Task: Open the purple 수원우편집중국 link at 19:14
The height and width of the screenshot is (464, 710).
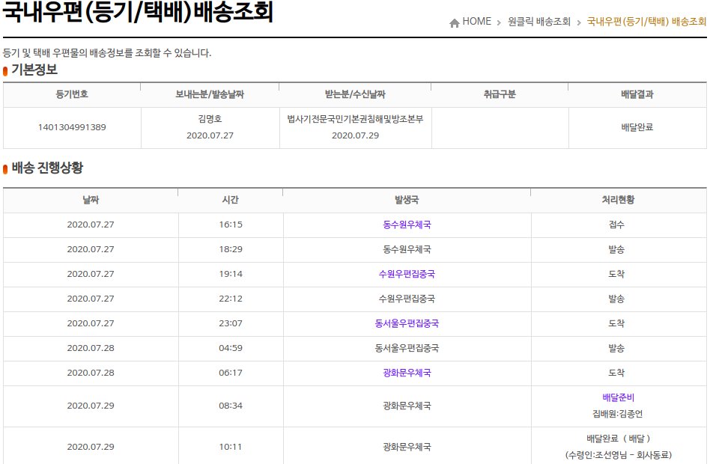Action: 407,274
